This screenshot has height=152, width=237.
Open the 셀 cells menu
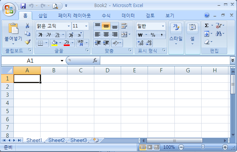192,34
